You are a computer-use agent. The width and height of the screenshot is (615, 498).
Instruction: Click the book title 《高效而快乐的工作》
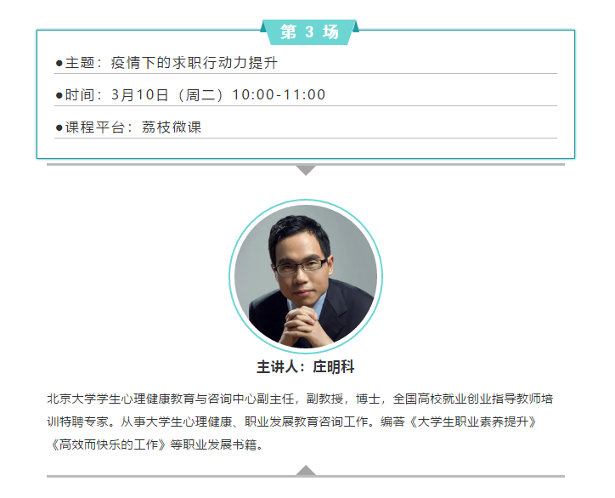point(109,444)
